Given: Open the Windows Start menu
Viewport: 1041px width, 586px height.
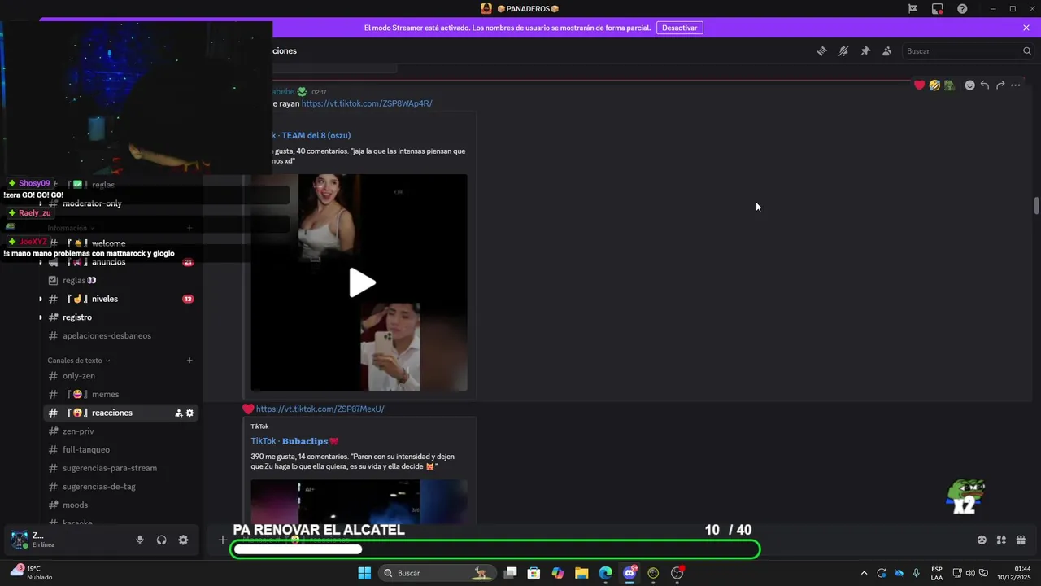Looking at the screenshot, I should [x=364, y=573].
